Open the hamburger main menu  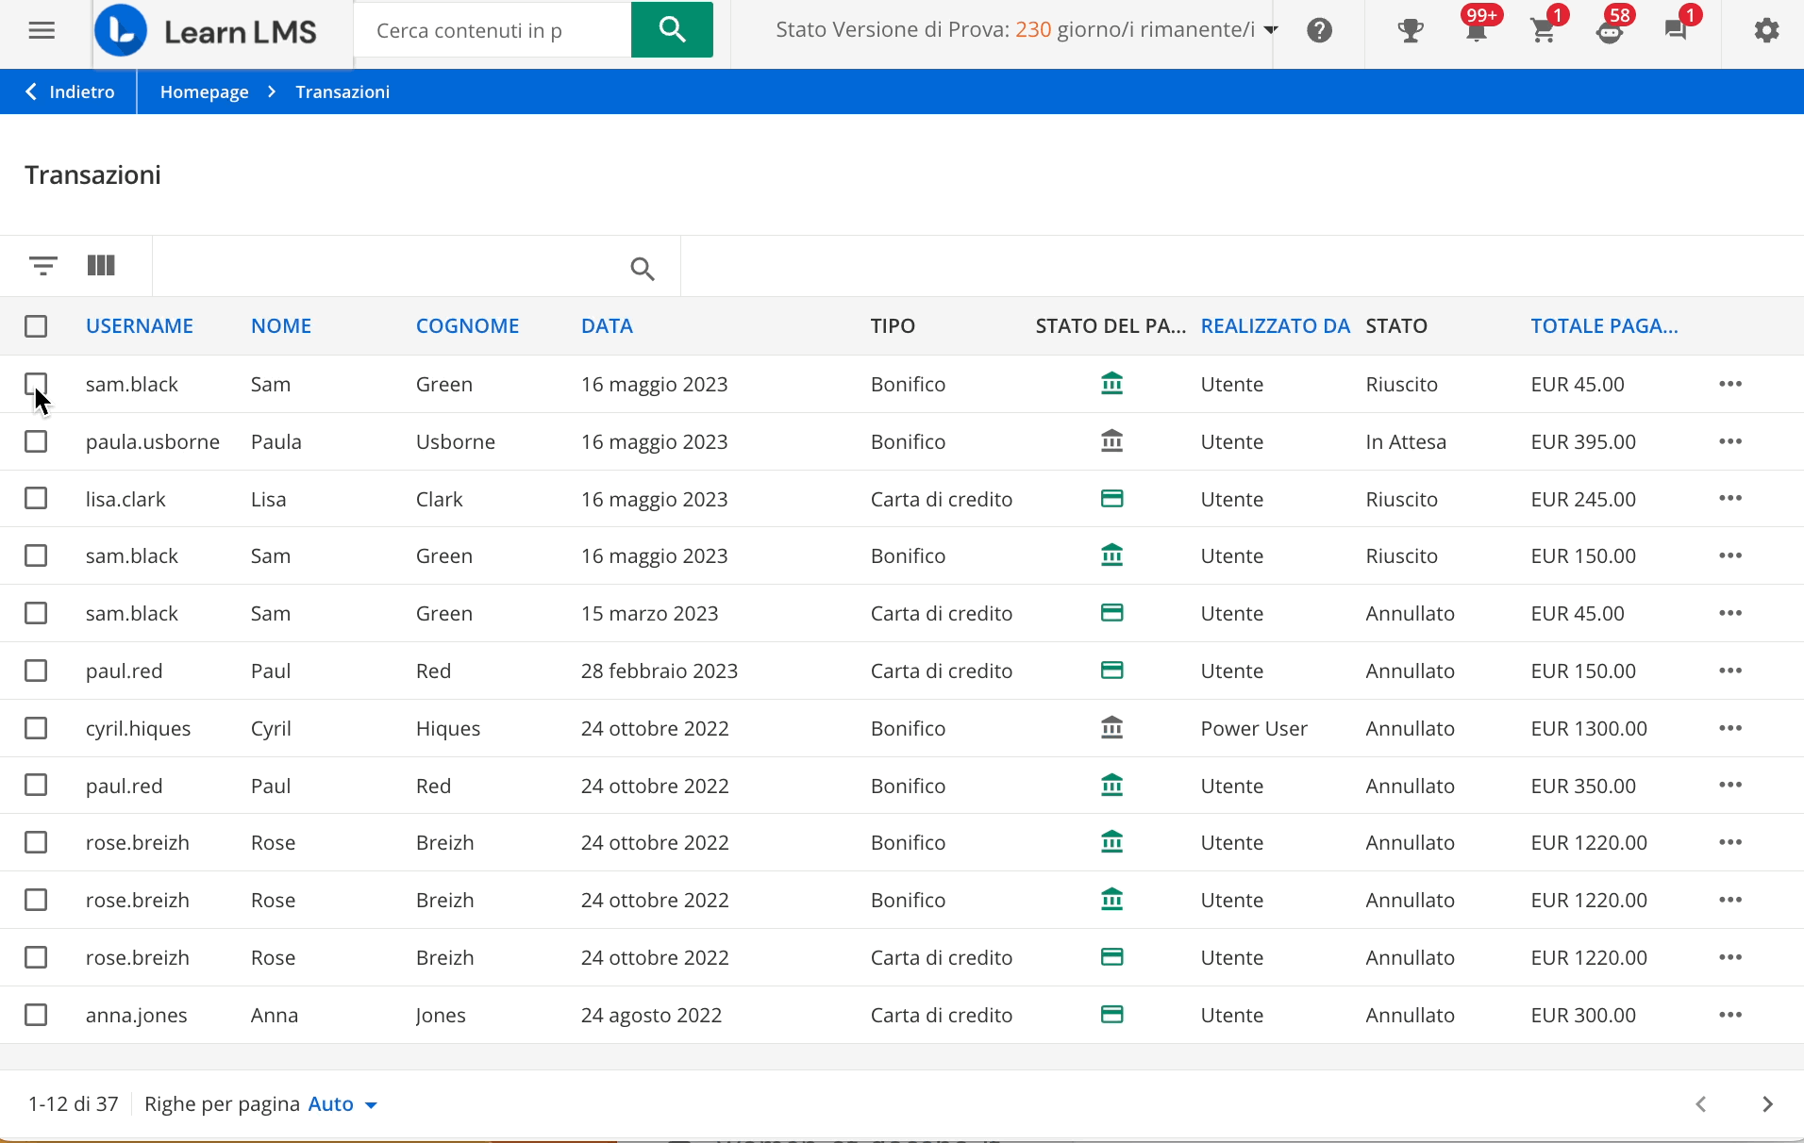[x=42, y=30]
